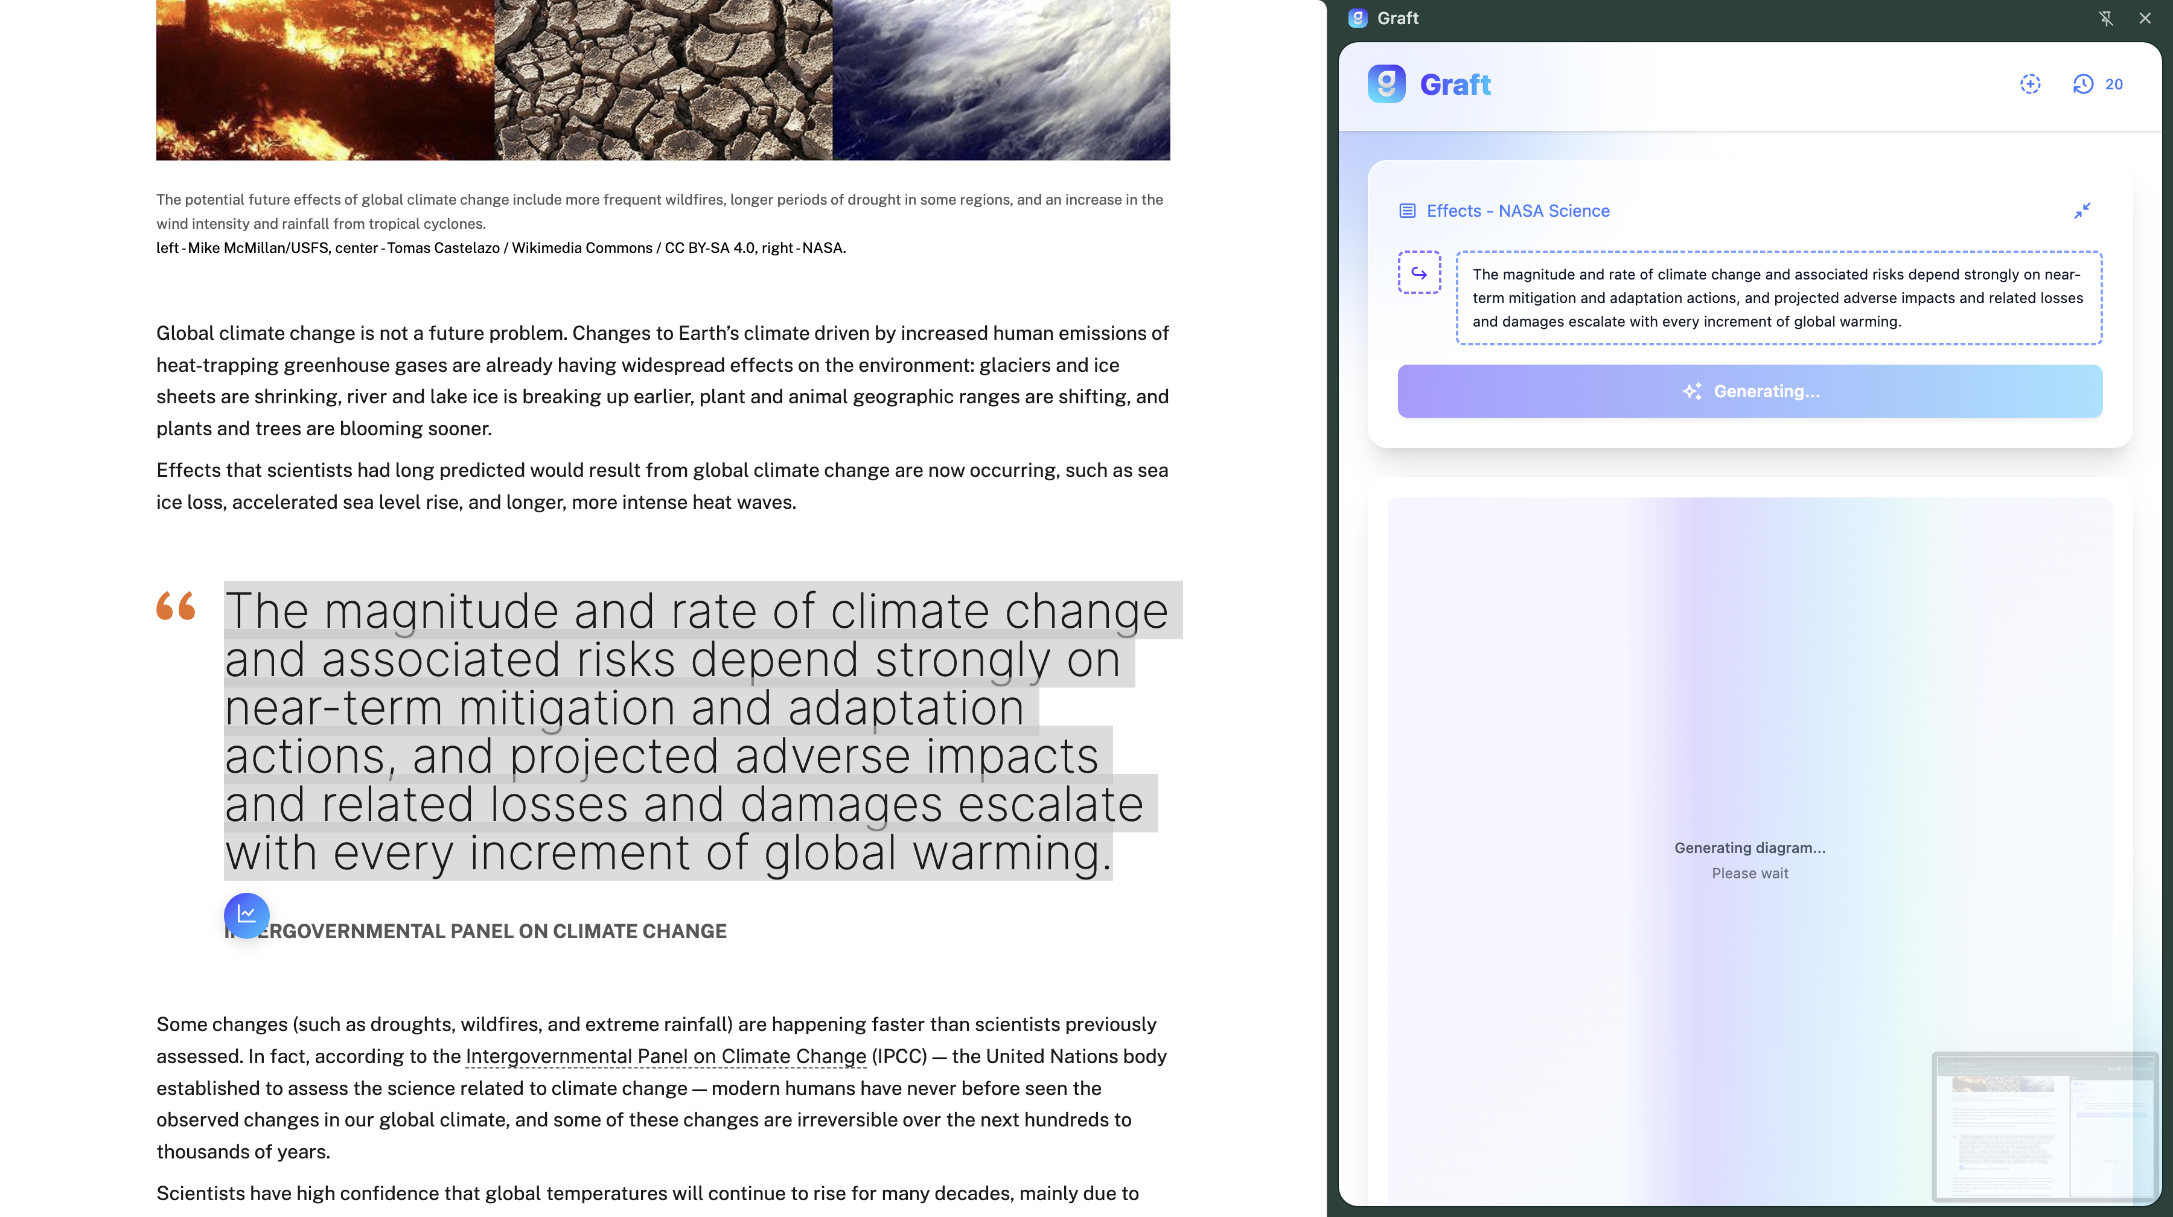The image size is (2173, 1217).
Task: Click the Effects - NASA Science title
Action: coord(1517,211)
